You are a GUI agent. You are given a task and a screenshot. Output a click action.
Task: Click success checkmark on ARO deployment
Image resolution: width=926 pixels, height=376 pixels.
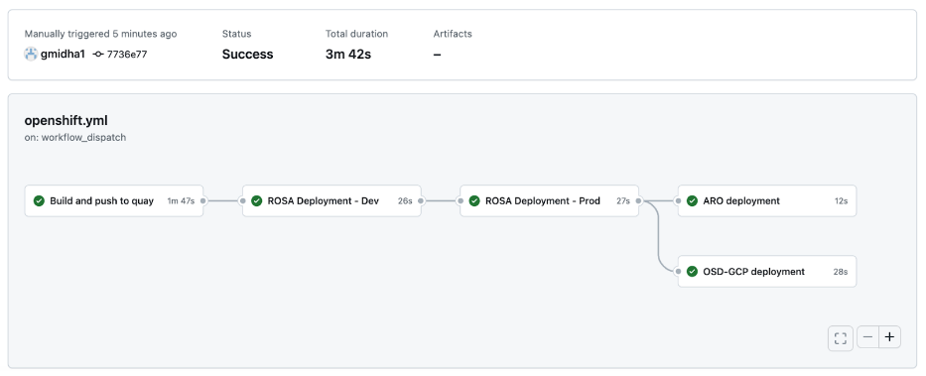(x=692, y=200)
